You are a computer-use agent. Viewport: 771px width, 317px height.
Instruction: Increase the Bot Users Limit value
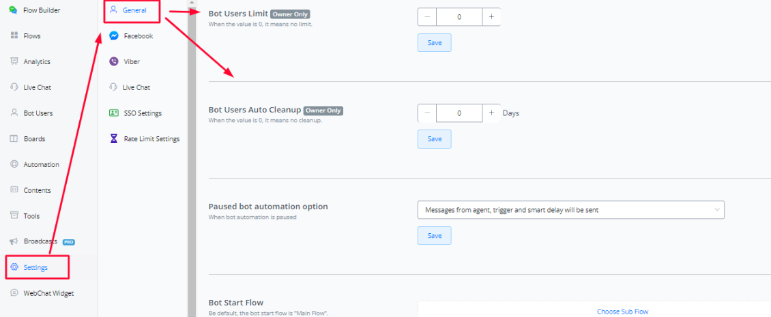tap(491, 17)
